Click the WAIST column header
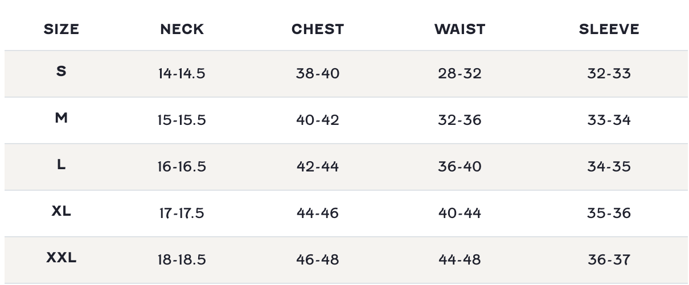The width and height of the screenshot is (689, 285). 460,30
